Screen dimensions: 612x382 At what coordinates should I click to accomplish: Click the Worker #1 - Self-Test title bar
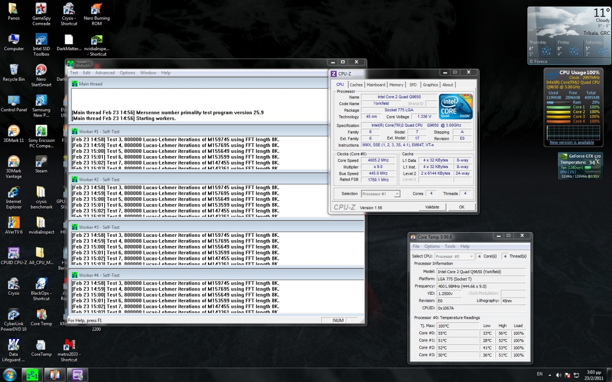[x=217, y=131]
